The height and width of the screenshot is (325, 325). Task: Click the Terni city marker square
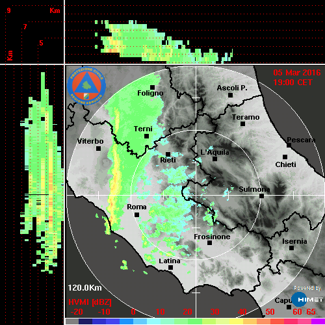coord(146,136)
